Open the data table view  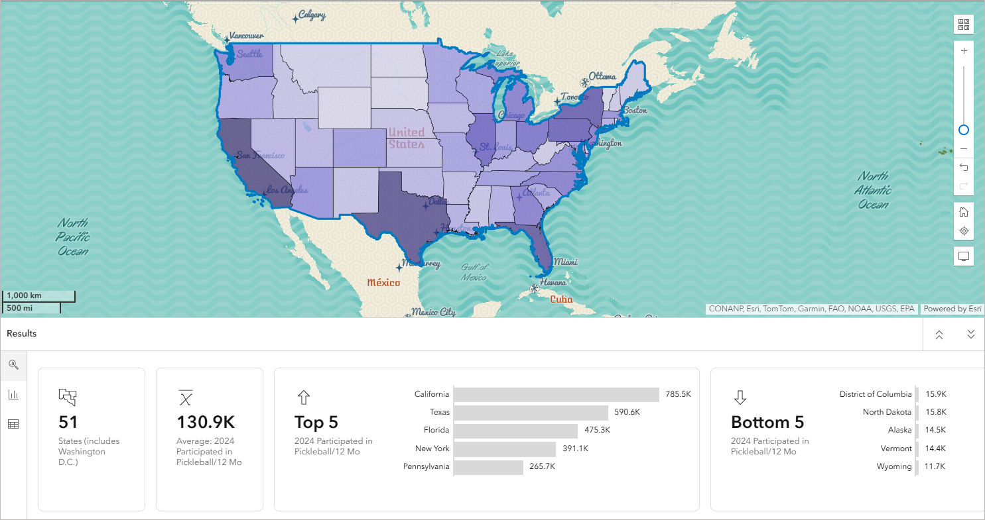pos(13,424)
